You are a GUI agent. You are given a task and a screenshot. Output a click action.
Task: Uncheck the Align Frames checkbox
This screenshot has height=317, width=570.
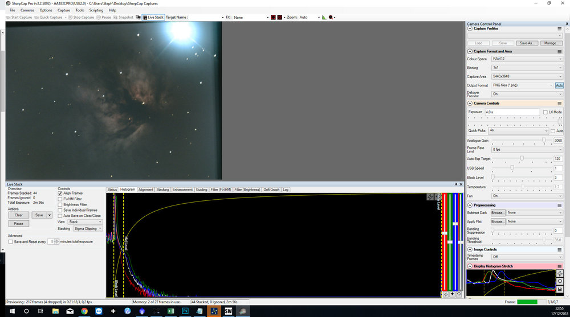point(60,194)
